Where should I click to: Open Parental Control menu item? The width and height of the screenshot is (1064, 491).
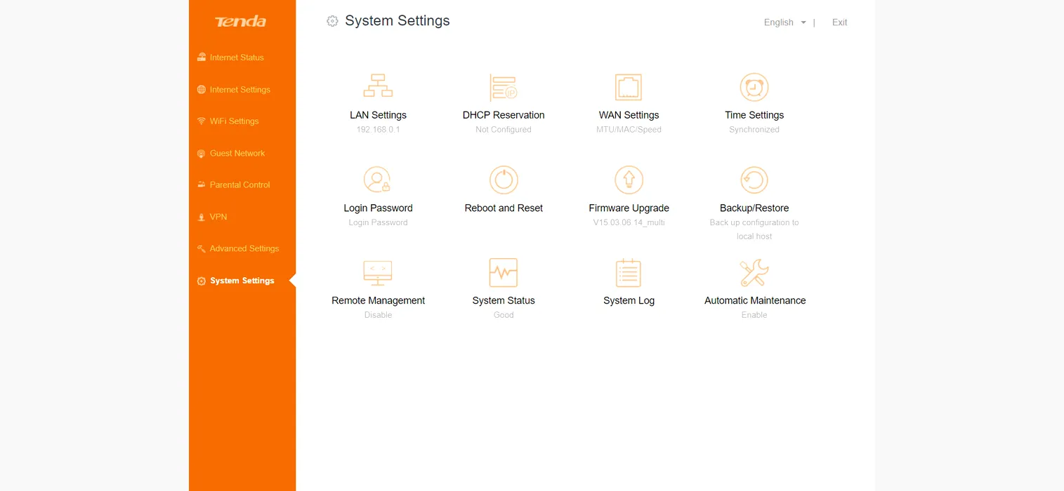[239, 185]
